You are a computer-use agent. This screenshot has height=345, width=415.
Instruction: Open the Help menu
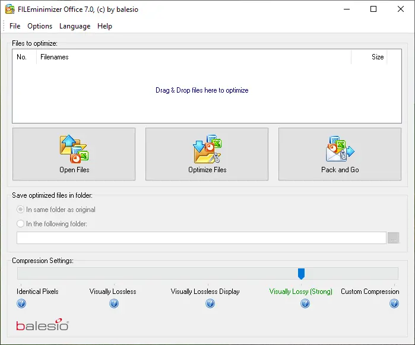(x=104, y=26)
